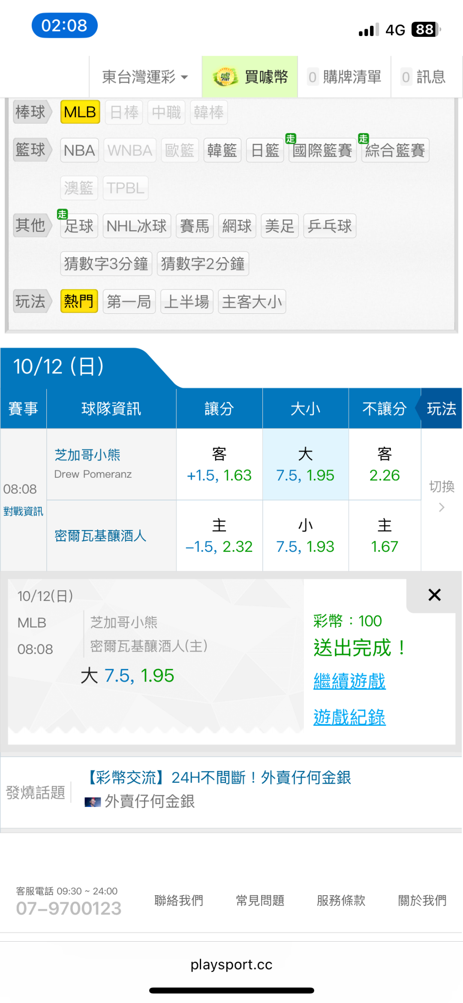Tap the 其他 category label
Viewport: 463px width, 1003px height.
pos(32,225)
